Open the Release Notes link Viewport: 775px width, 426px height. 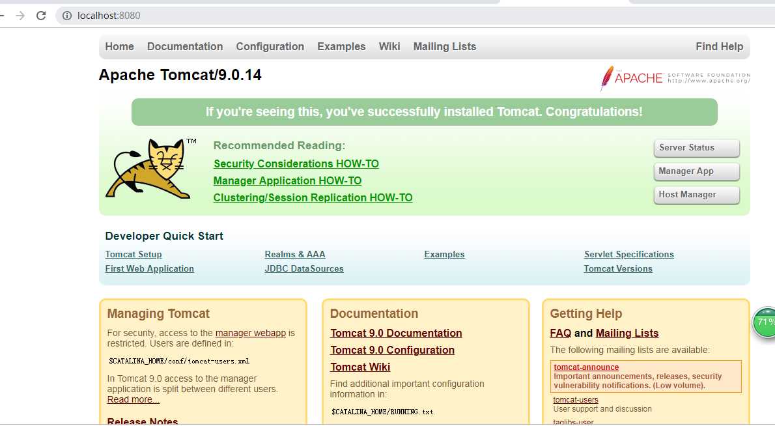pos(143,421)
